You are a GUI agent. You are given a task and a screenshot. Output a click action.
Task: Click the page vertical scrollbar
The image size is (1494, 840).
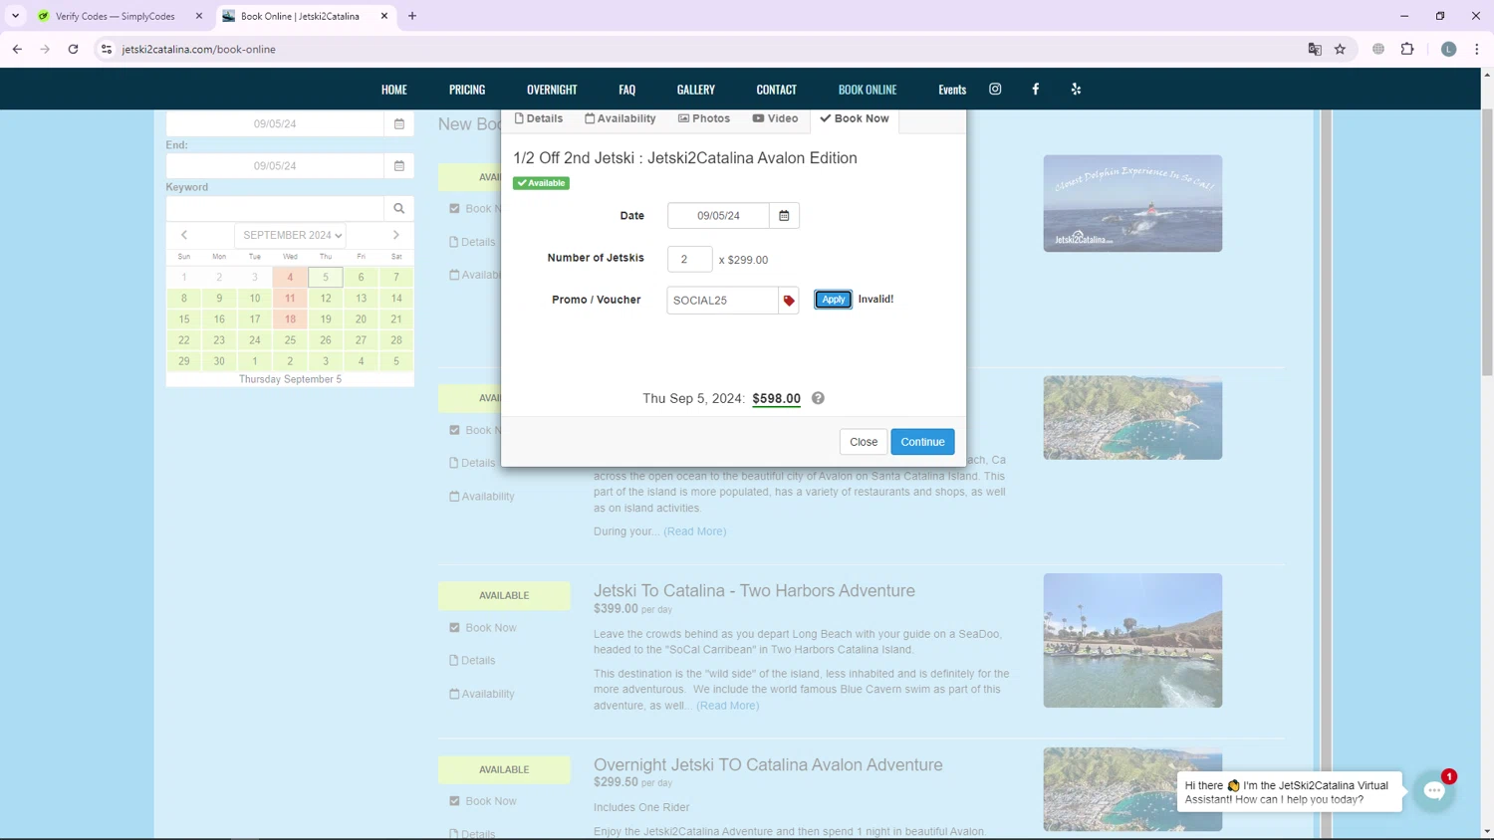[x=1487, y=242]
